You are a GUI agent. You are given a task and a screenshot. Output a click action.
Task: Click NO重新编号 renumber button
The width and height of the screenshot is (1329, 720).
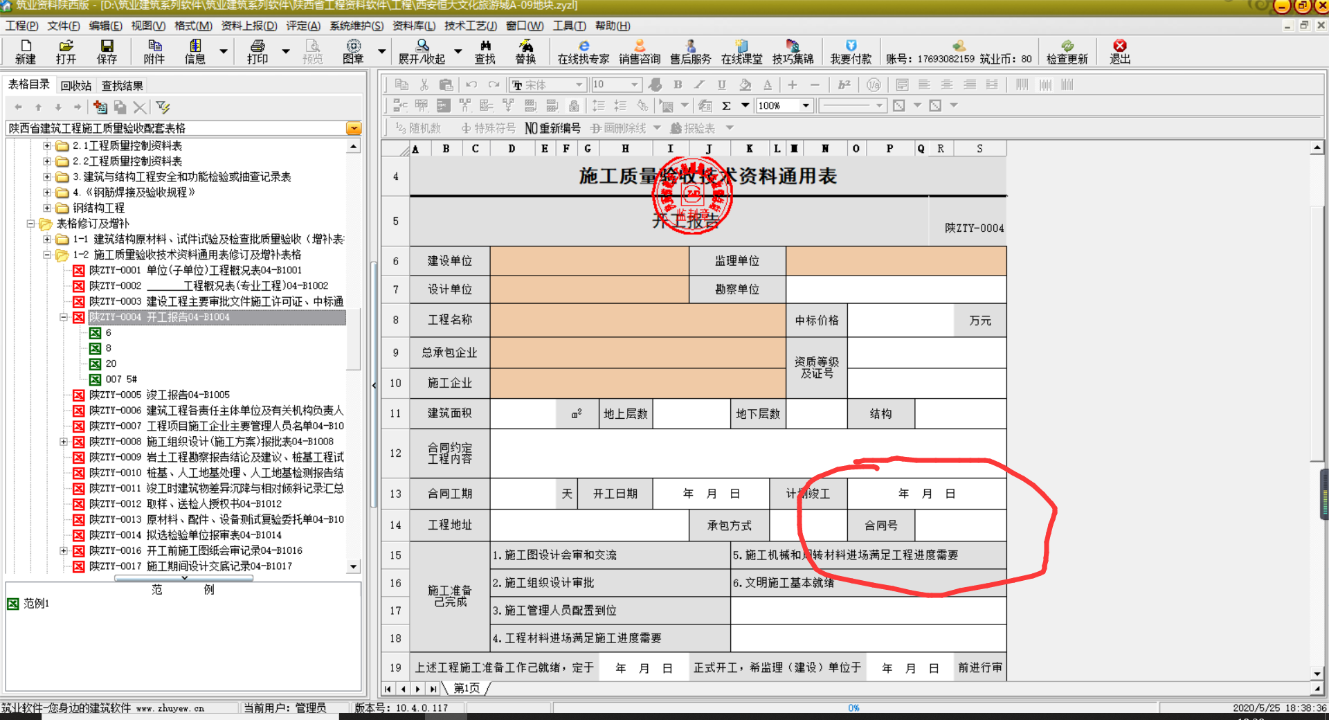pos(552,128)
